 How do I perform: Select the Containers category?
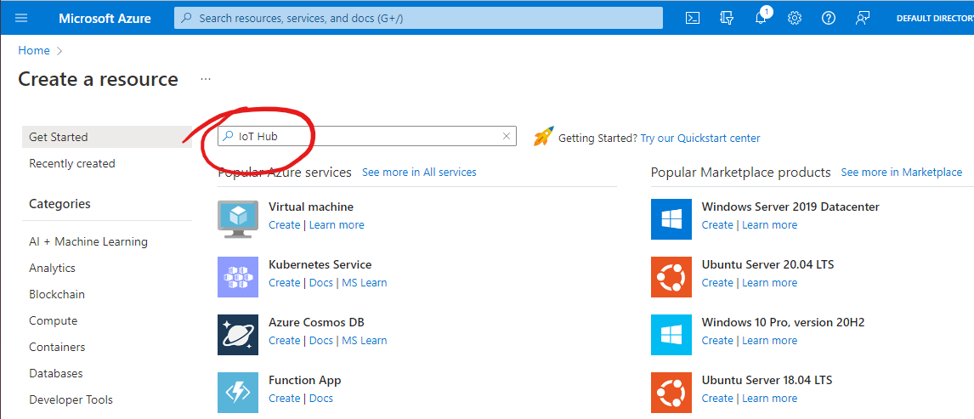click(x=57, y=347)
